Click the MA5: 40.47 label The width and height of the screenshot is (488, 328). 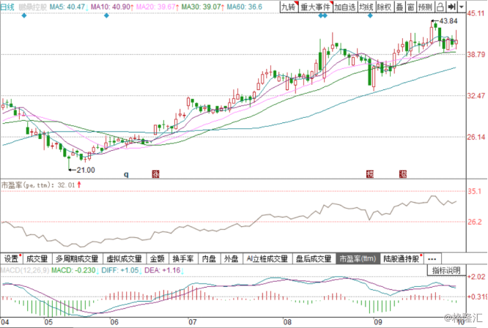click(68, 7)
